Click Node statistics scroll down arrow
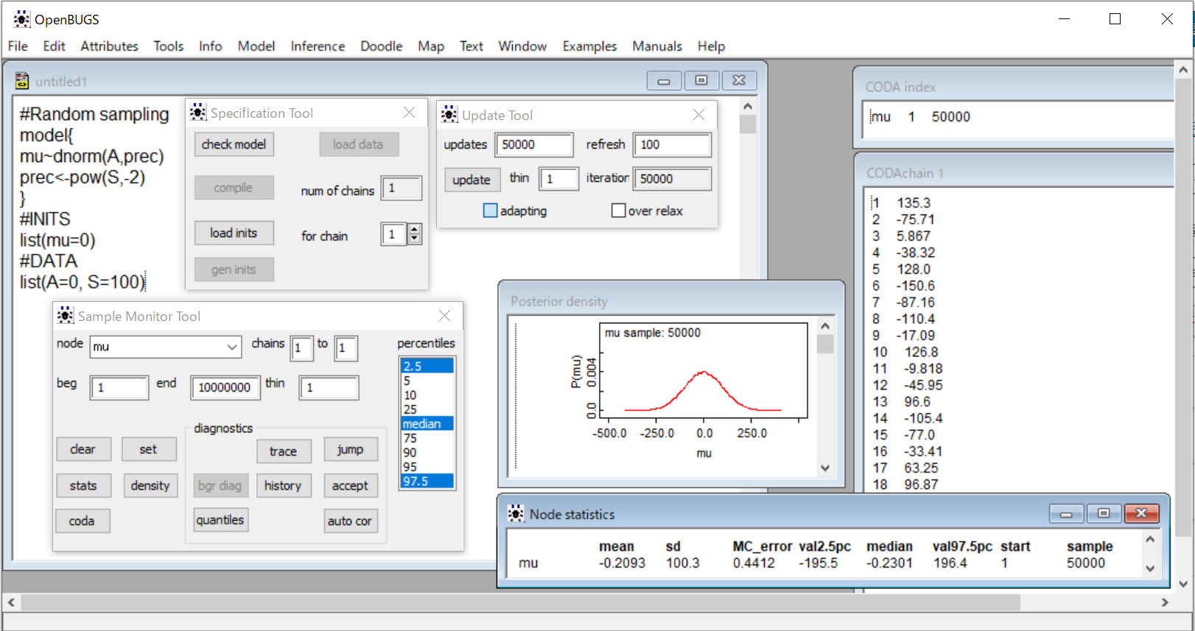The width and height of the screenshot is (1195, 631). pyautogui.click(x=1149, y=568)
